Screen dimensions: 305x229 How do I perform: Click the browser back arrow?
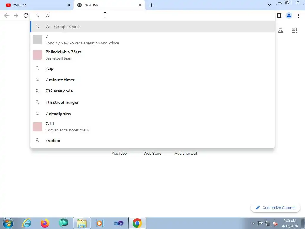point(7,16)
